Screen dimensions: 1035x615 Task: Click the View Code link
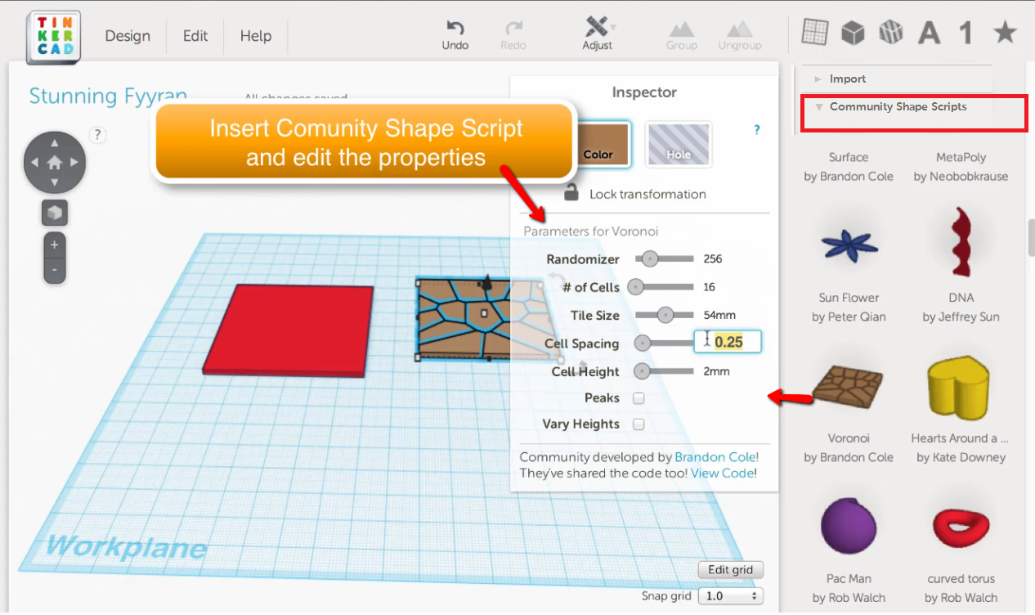[x=723, y=473]
